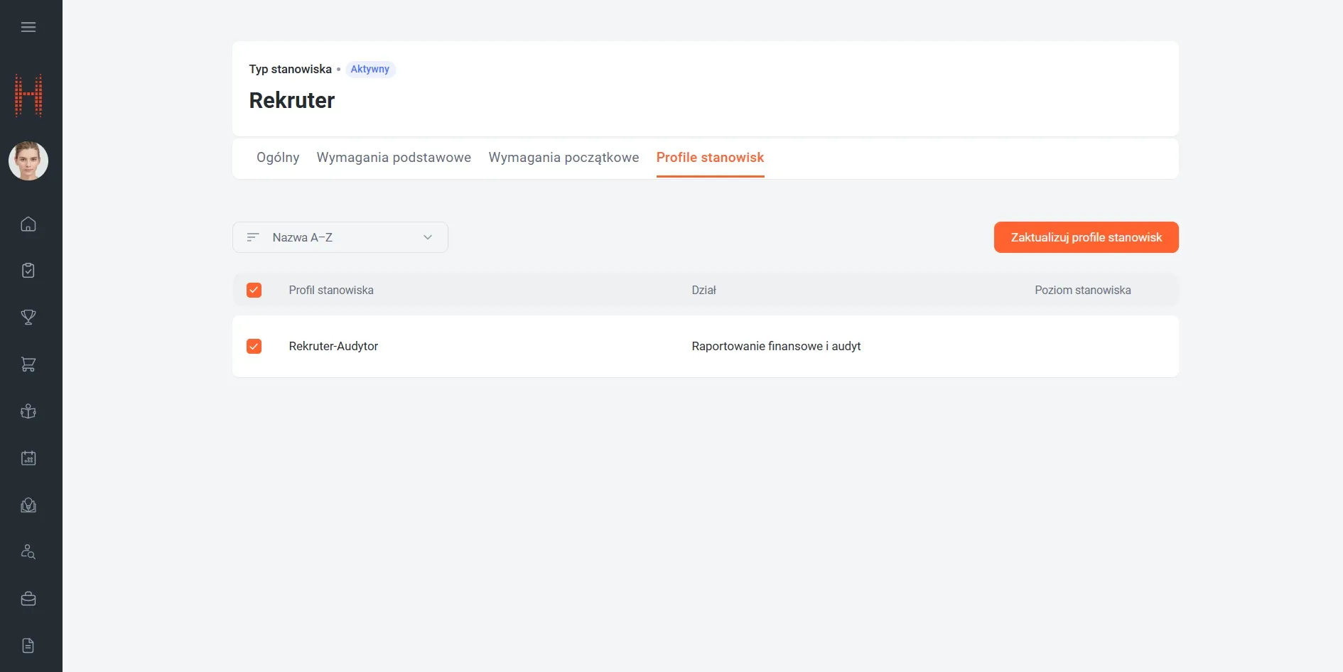1343x672 pixels.
Task: Uncheck the Rekruter-Audytor row checkbox
Action: (x=254, y=346)
